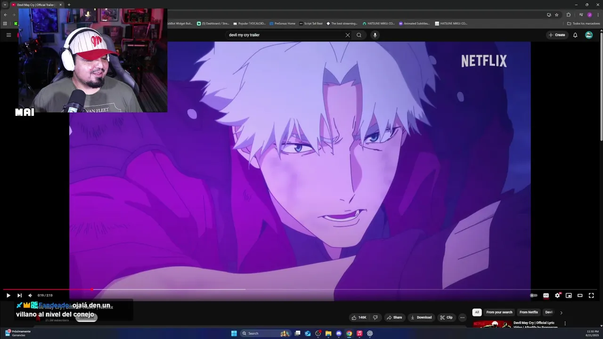Click the Share button
Screen dimensions: 603x339
click(394, 317)
